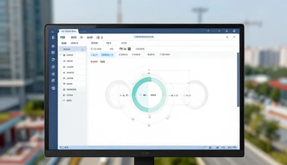Select the faded gray circle right of the donut
This screenshot has width=287, height=165.
point(196,95)
